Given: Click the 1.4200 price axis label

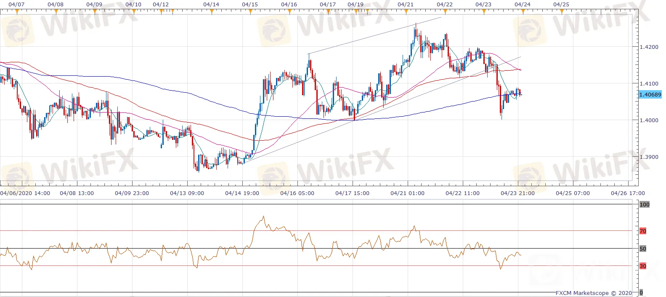Looking at the screenshot, I should [648, 47].
